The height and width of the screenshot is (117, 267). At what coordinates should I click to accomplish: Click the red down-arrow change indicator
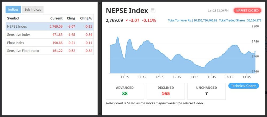pos(127,20)
